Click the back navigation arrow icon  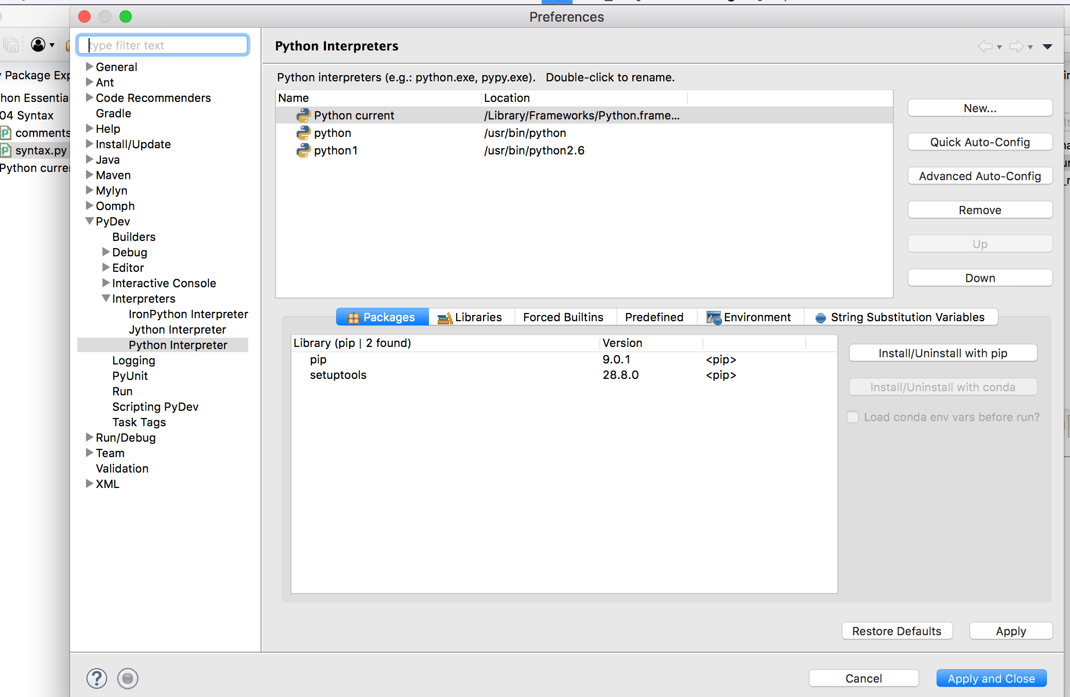(x=985, y=46)
